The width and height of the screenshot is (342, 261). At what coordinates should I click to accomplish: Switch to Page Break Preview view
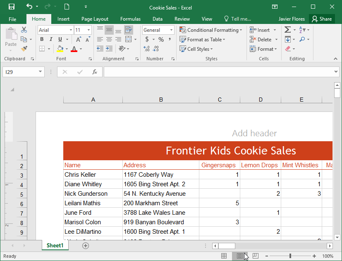tap(256, 256)
